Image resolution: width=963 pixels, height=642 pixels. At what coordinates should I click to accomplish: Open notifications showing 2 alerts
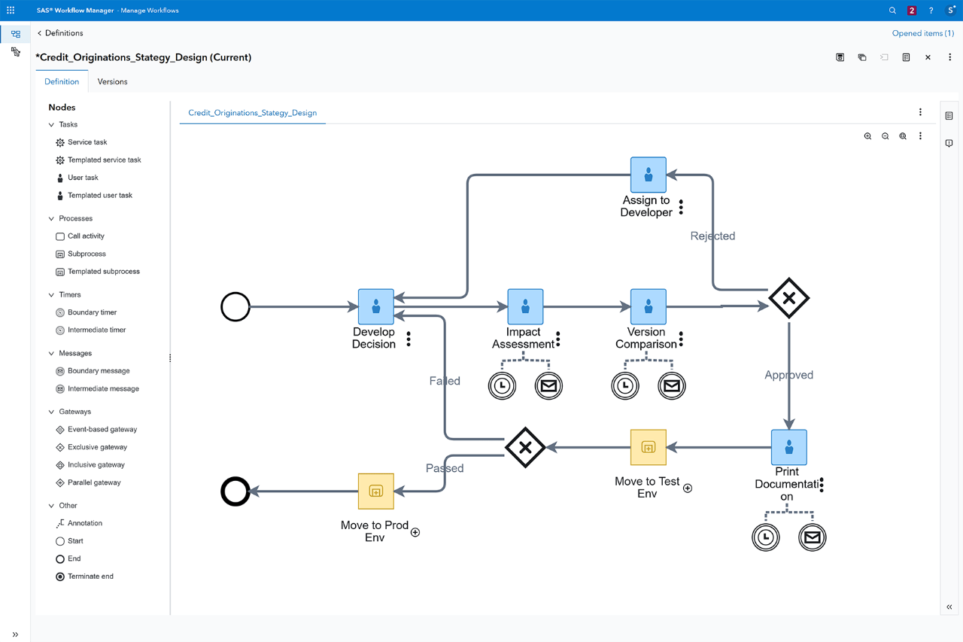click(x=911, y=10)
